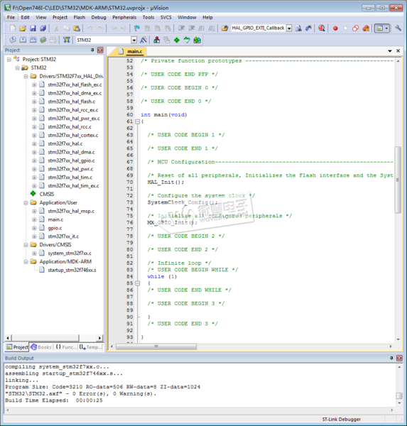Viewport: 407px width, 426px height.
Task: Click the Indent selection icon
Action: pos(181,28)
